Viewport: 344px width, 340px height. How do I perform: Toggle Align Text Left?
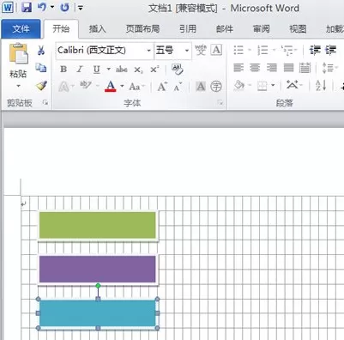click(238, 68)
